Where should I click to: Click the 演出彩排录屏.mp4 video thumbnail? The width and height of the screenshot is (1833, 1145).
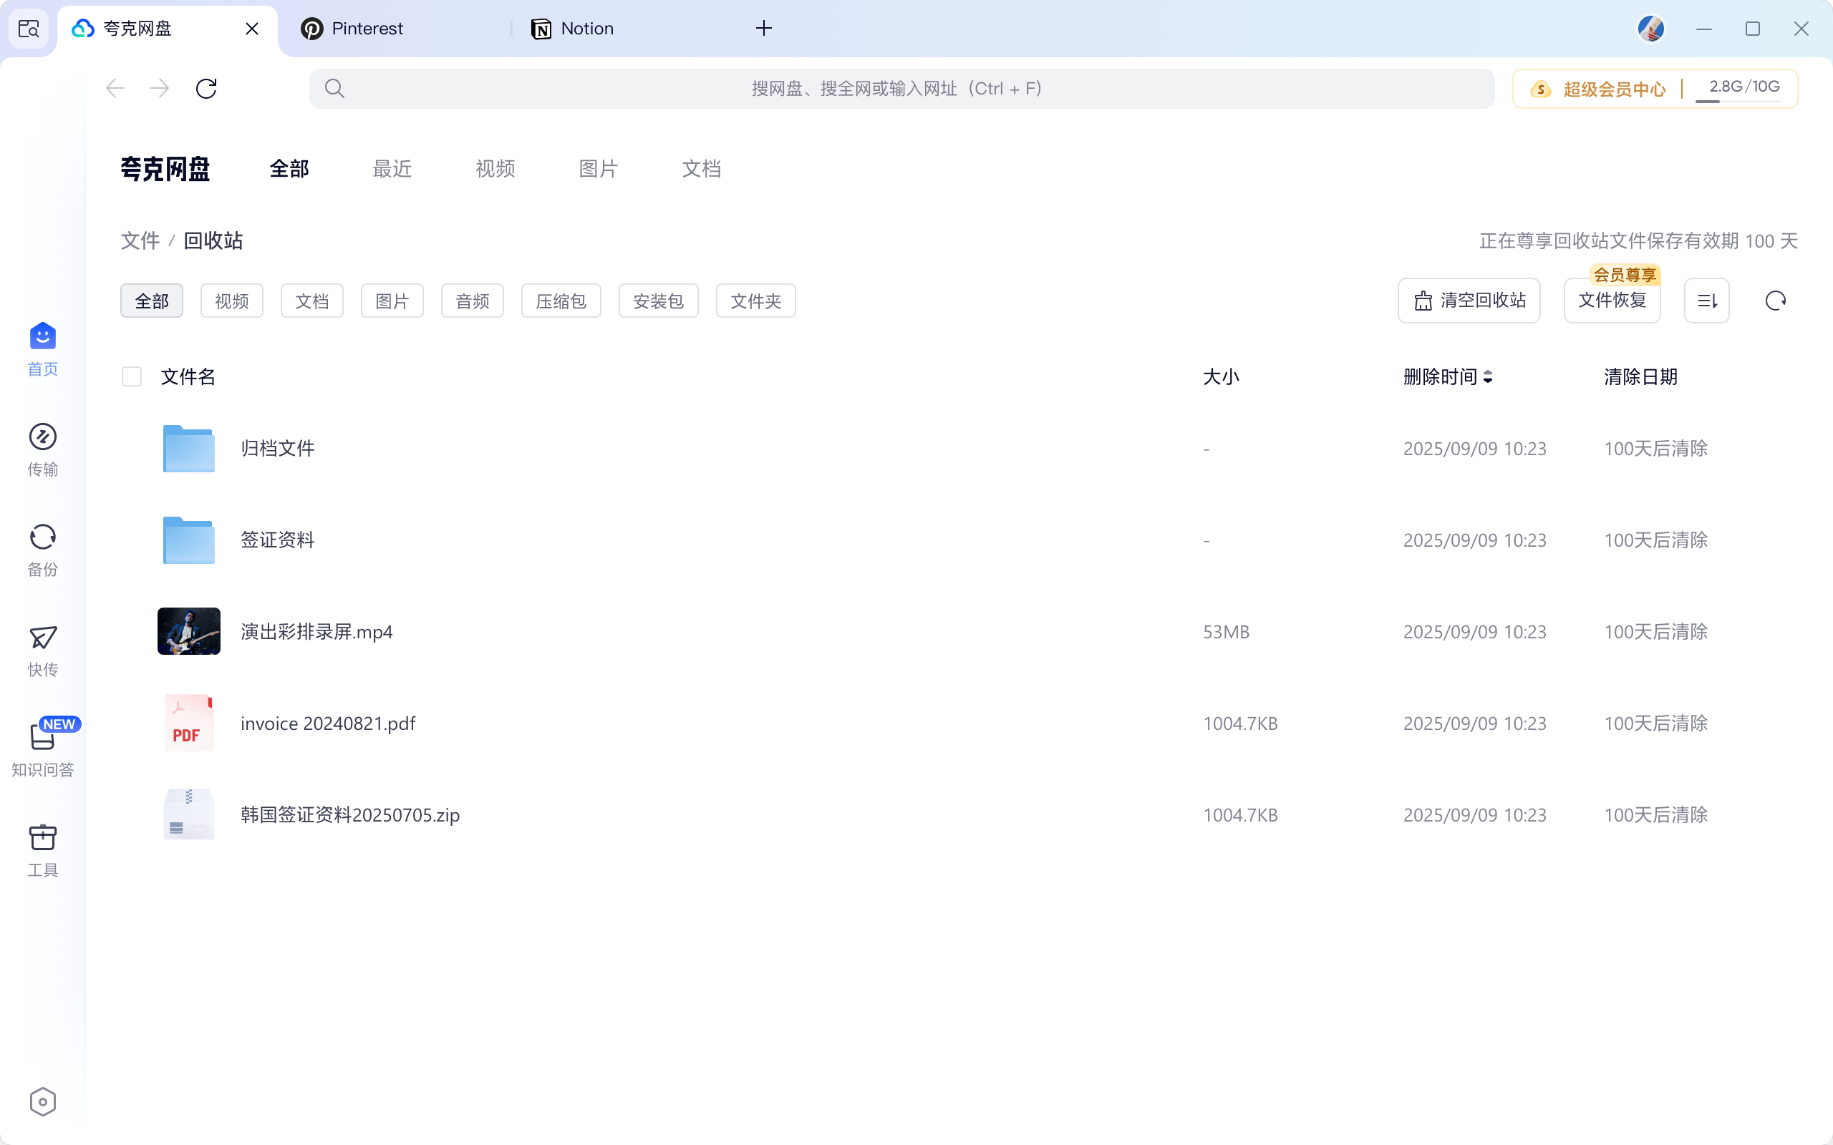[x=188, y=630]
